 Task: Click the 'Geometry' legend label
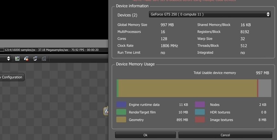pos(136,120)
